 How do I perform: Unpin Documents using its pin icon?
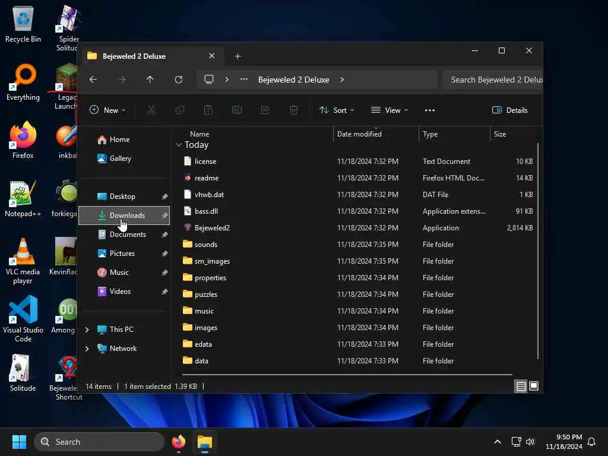point(164,235)
